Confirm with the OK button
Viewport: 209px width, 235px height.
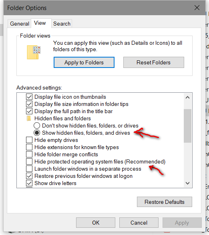(x=96, y=223)
